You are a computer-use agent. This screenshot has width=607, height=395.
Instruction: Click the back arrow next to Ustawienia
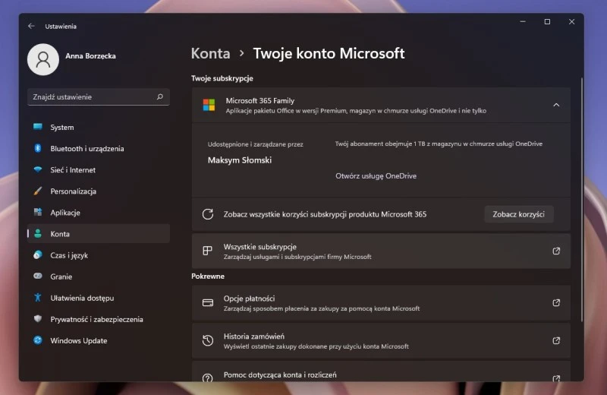31,26
